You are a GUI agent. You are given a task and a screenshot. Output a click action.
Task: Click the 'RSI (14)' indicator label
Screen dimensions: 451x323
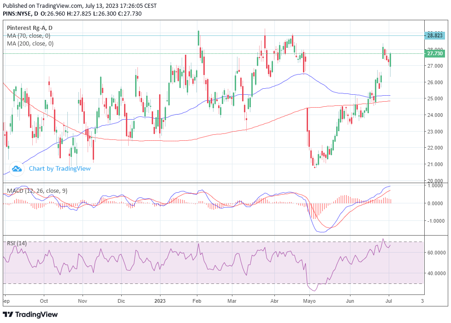(x=17, y=243)
